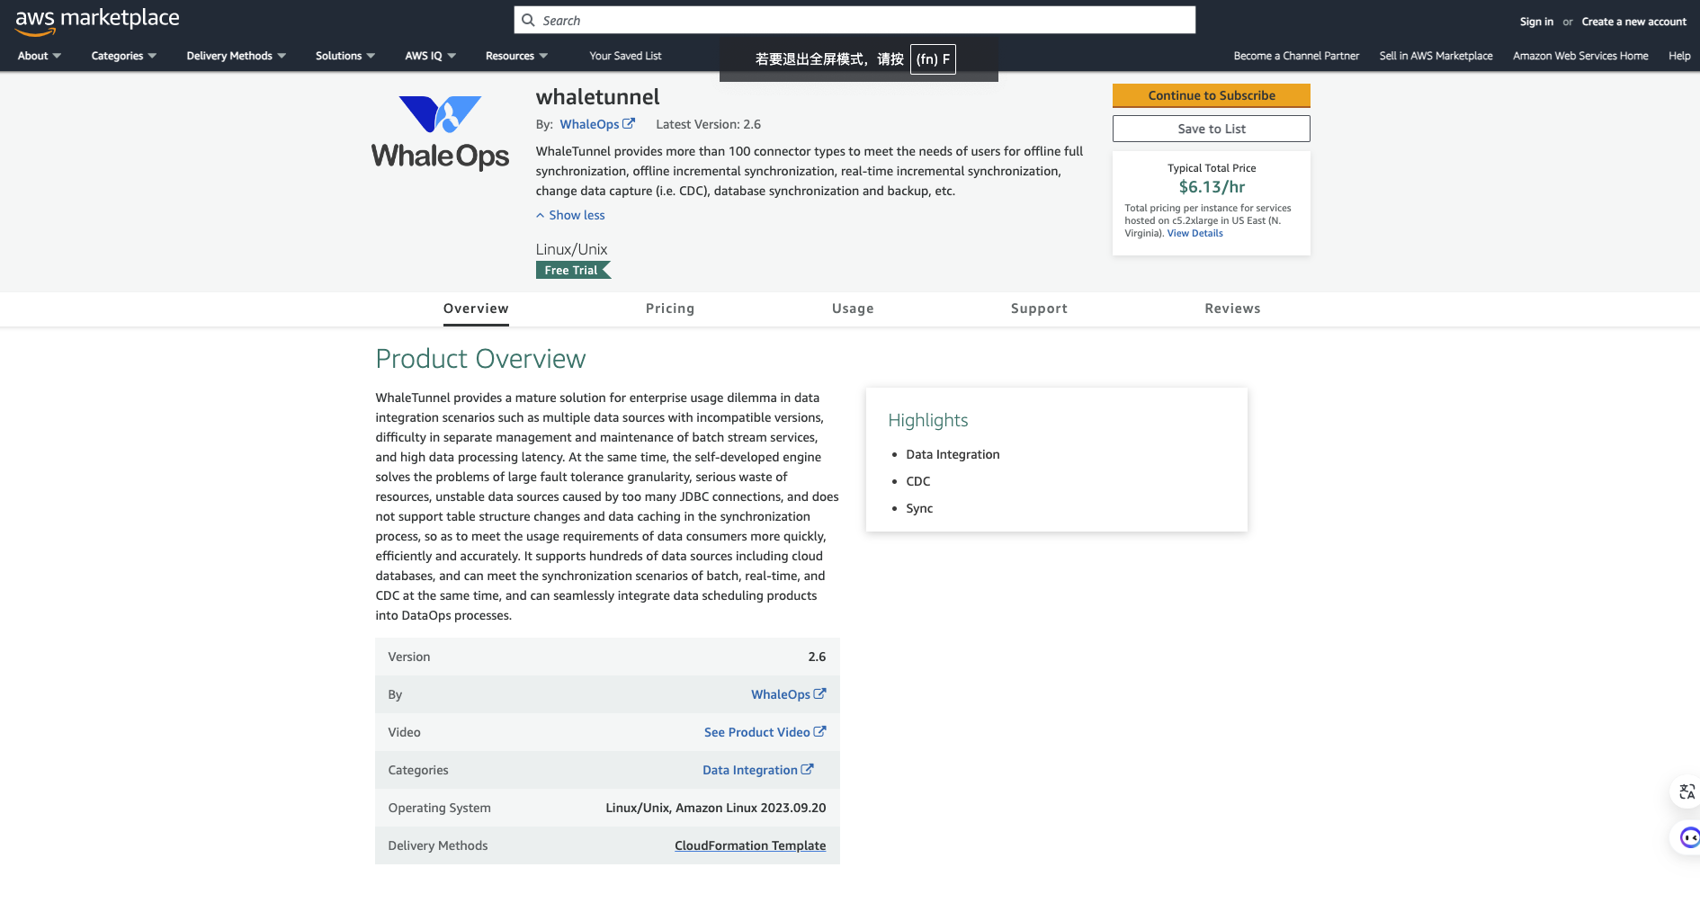The width and height of the screenshot is (1700, 903).
Task: Click the CDC highlight item
Action: 918,481
